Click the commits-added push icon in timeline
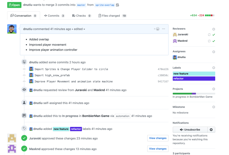 [x=24, y=62]
